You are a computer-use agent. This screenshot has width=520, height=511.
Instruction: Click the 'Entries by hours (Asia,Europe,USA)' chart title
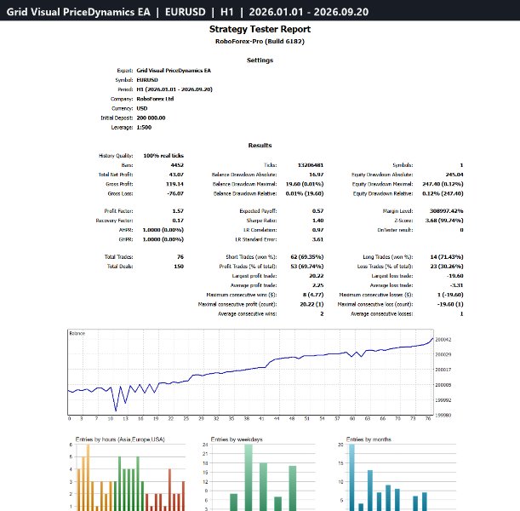click(x=120, y=439)
